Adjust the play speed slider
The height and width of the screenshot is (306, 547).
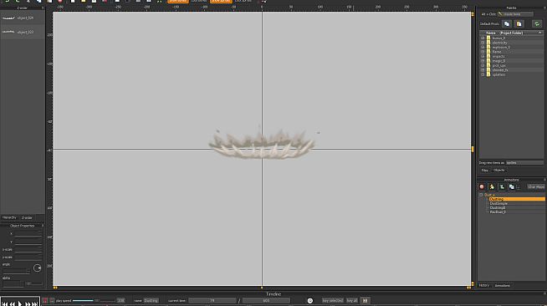[94, 300]
